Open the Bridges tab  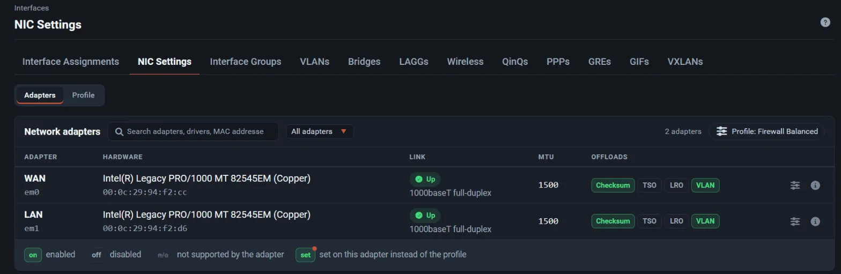[x=364, y=62]
